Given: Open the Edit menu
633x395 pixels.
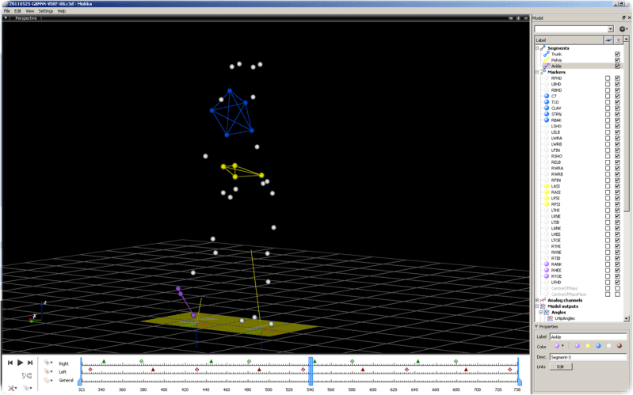Looking at the screenshot, I should 17,11.
